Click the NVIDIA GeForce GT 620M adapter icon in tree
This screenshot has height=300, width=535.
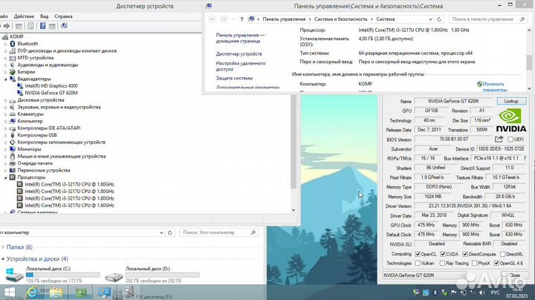[20, 93]
